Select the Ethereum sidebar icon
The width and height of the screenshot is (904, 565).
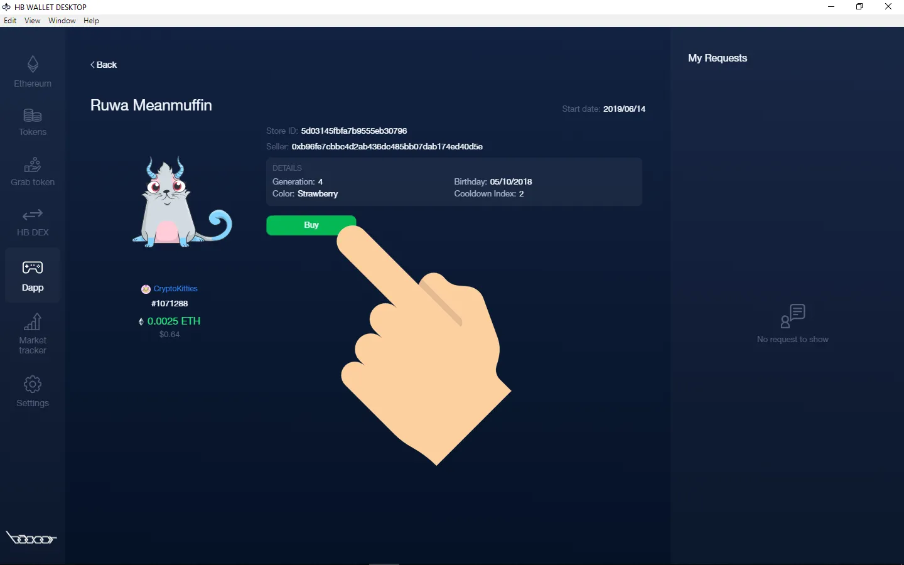pyautogui.click(x=32, y=70)
